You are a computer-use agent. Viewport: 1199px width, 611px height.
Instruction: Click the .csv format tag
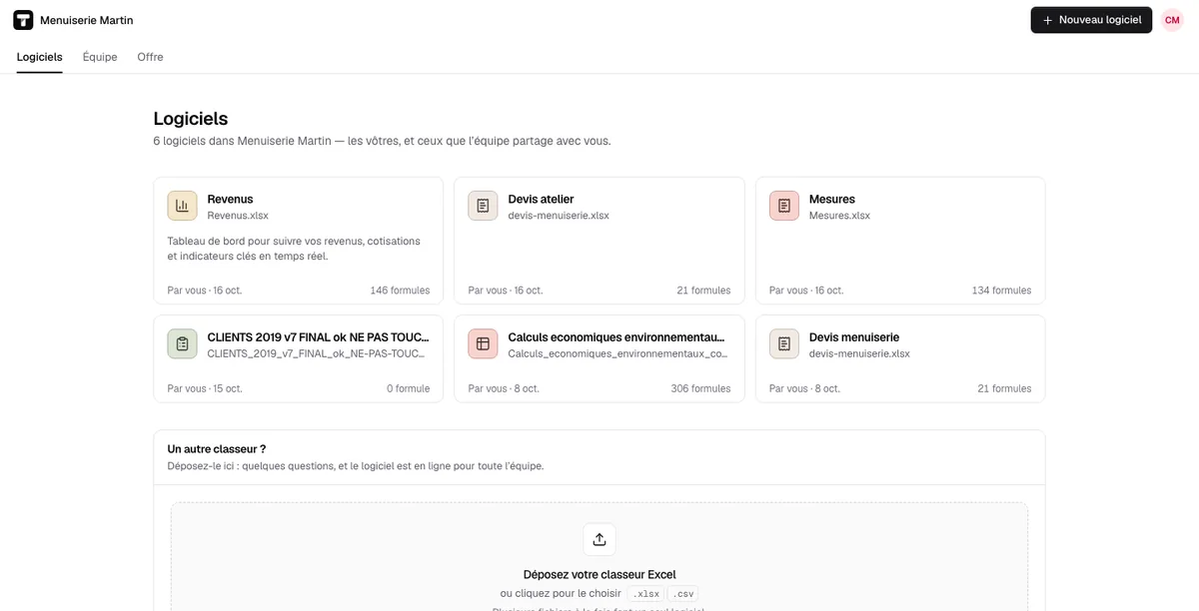[683, 593]
